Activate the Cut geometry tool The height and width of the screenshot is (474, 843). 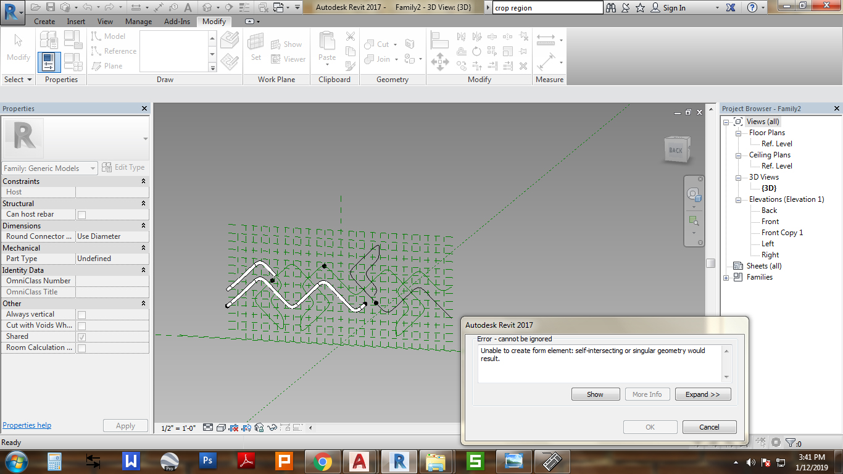(379, 44)
